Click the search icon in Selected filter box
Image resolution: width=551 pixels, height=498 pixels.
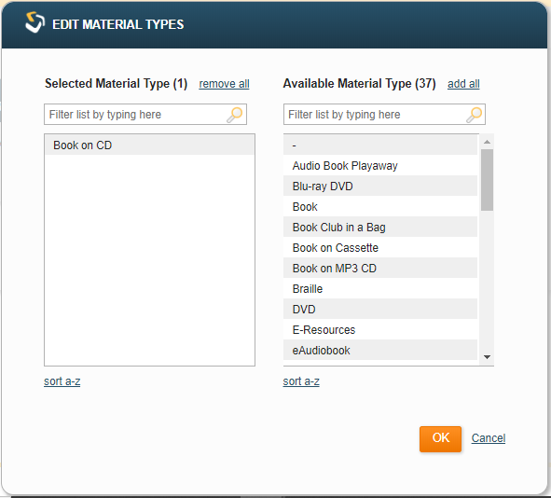(235, 115)
